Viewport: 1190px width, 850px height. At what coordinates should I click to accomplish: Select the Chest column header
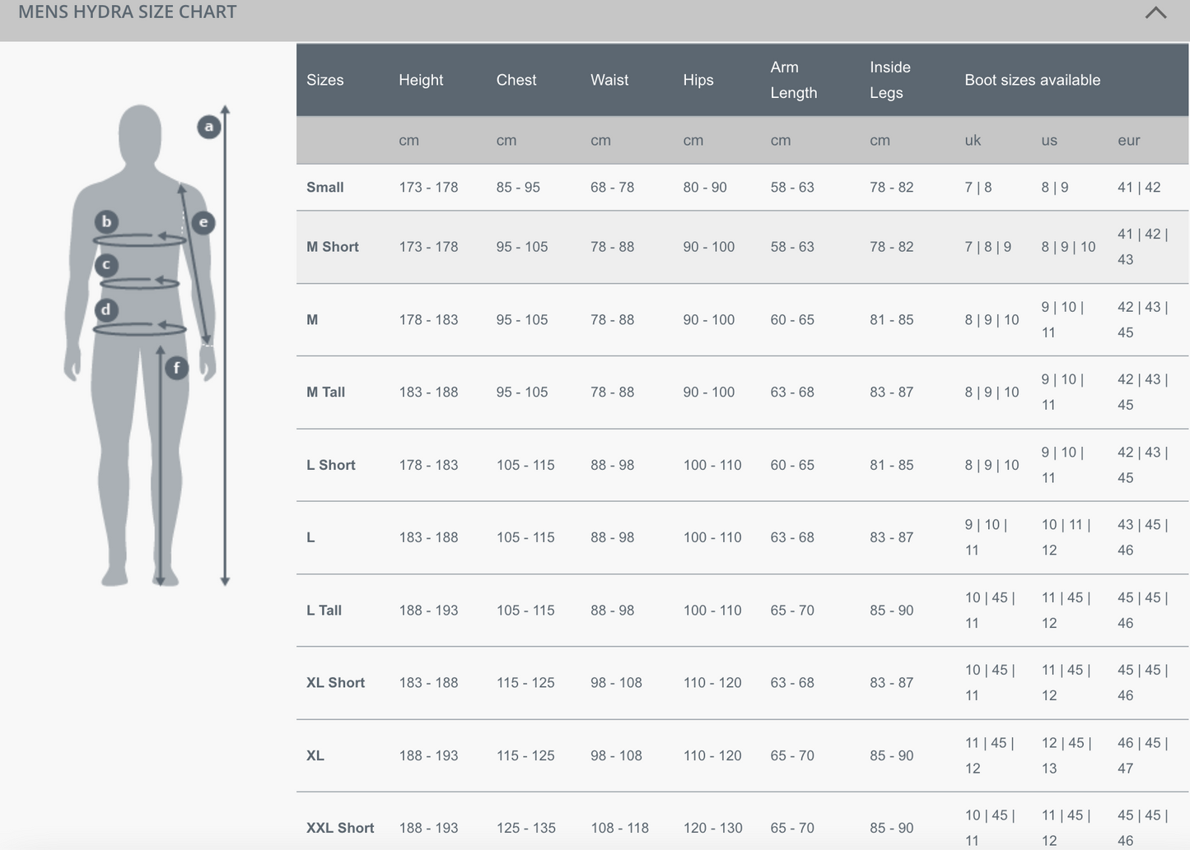click(x=516, y=80)
